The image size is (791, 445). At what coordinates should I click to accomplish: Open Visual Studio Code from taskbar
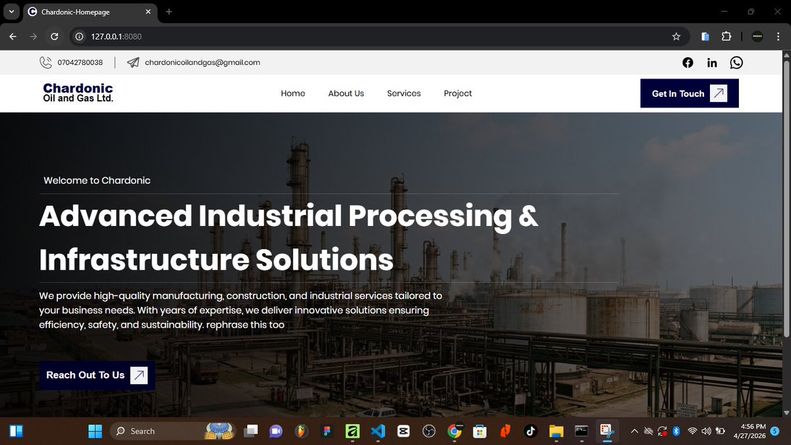377,431
